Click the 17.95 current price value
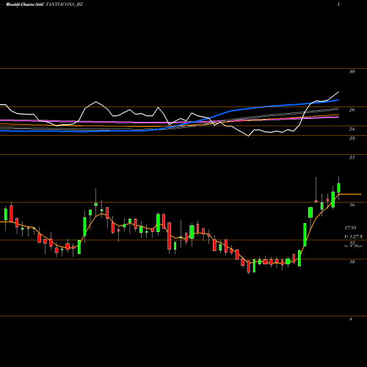The image size is (367, 367). click(x=350, y=228)
